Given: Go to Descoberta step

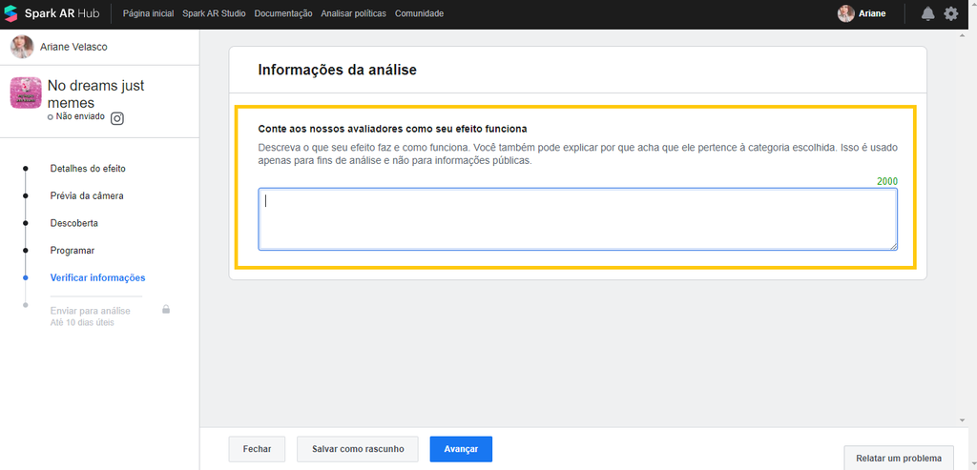Looking at the screenshot, I should pyautogui.click(x=74, y=223).
